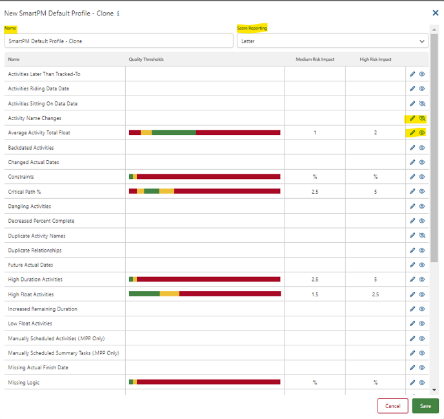Viewport: 444px width, 419px height.
Task: Edit the Low Float Activities metric
Action: click(x=412, y=323)
